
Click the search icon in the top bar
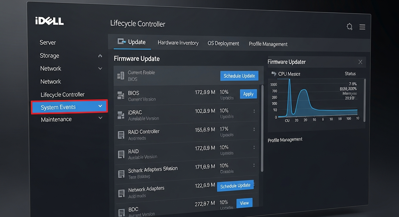coord(349,27)
